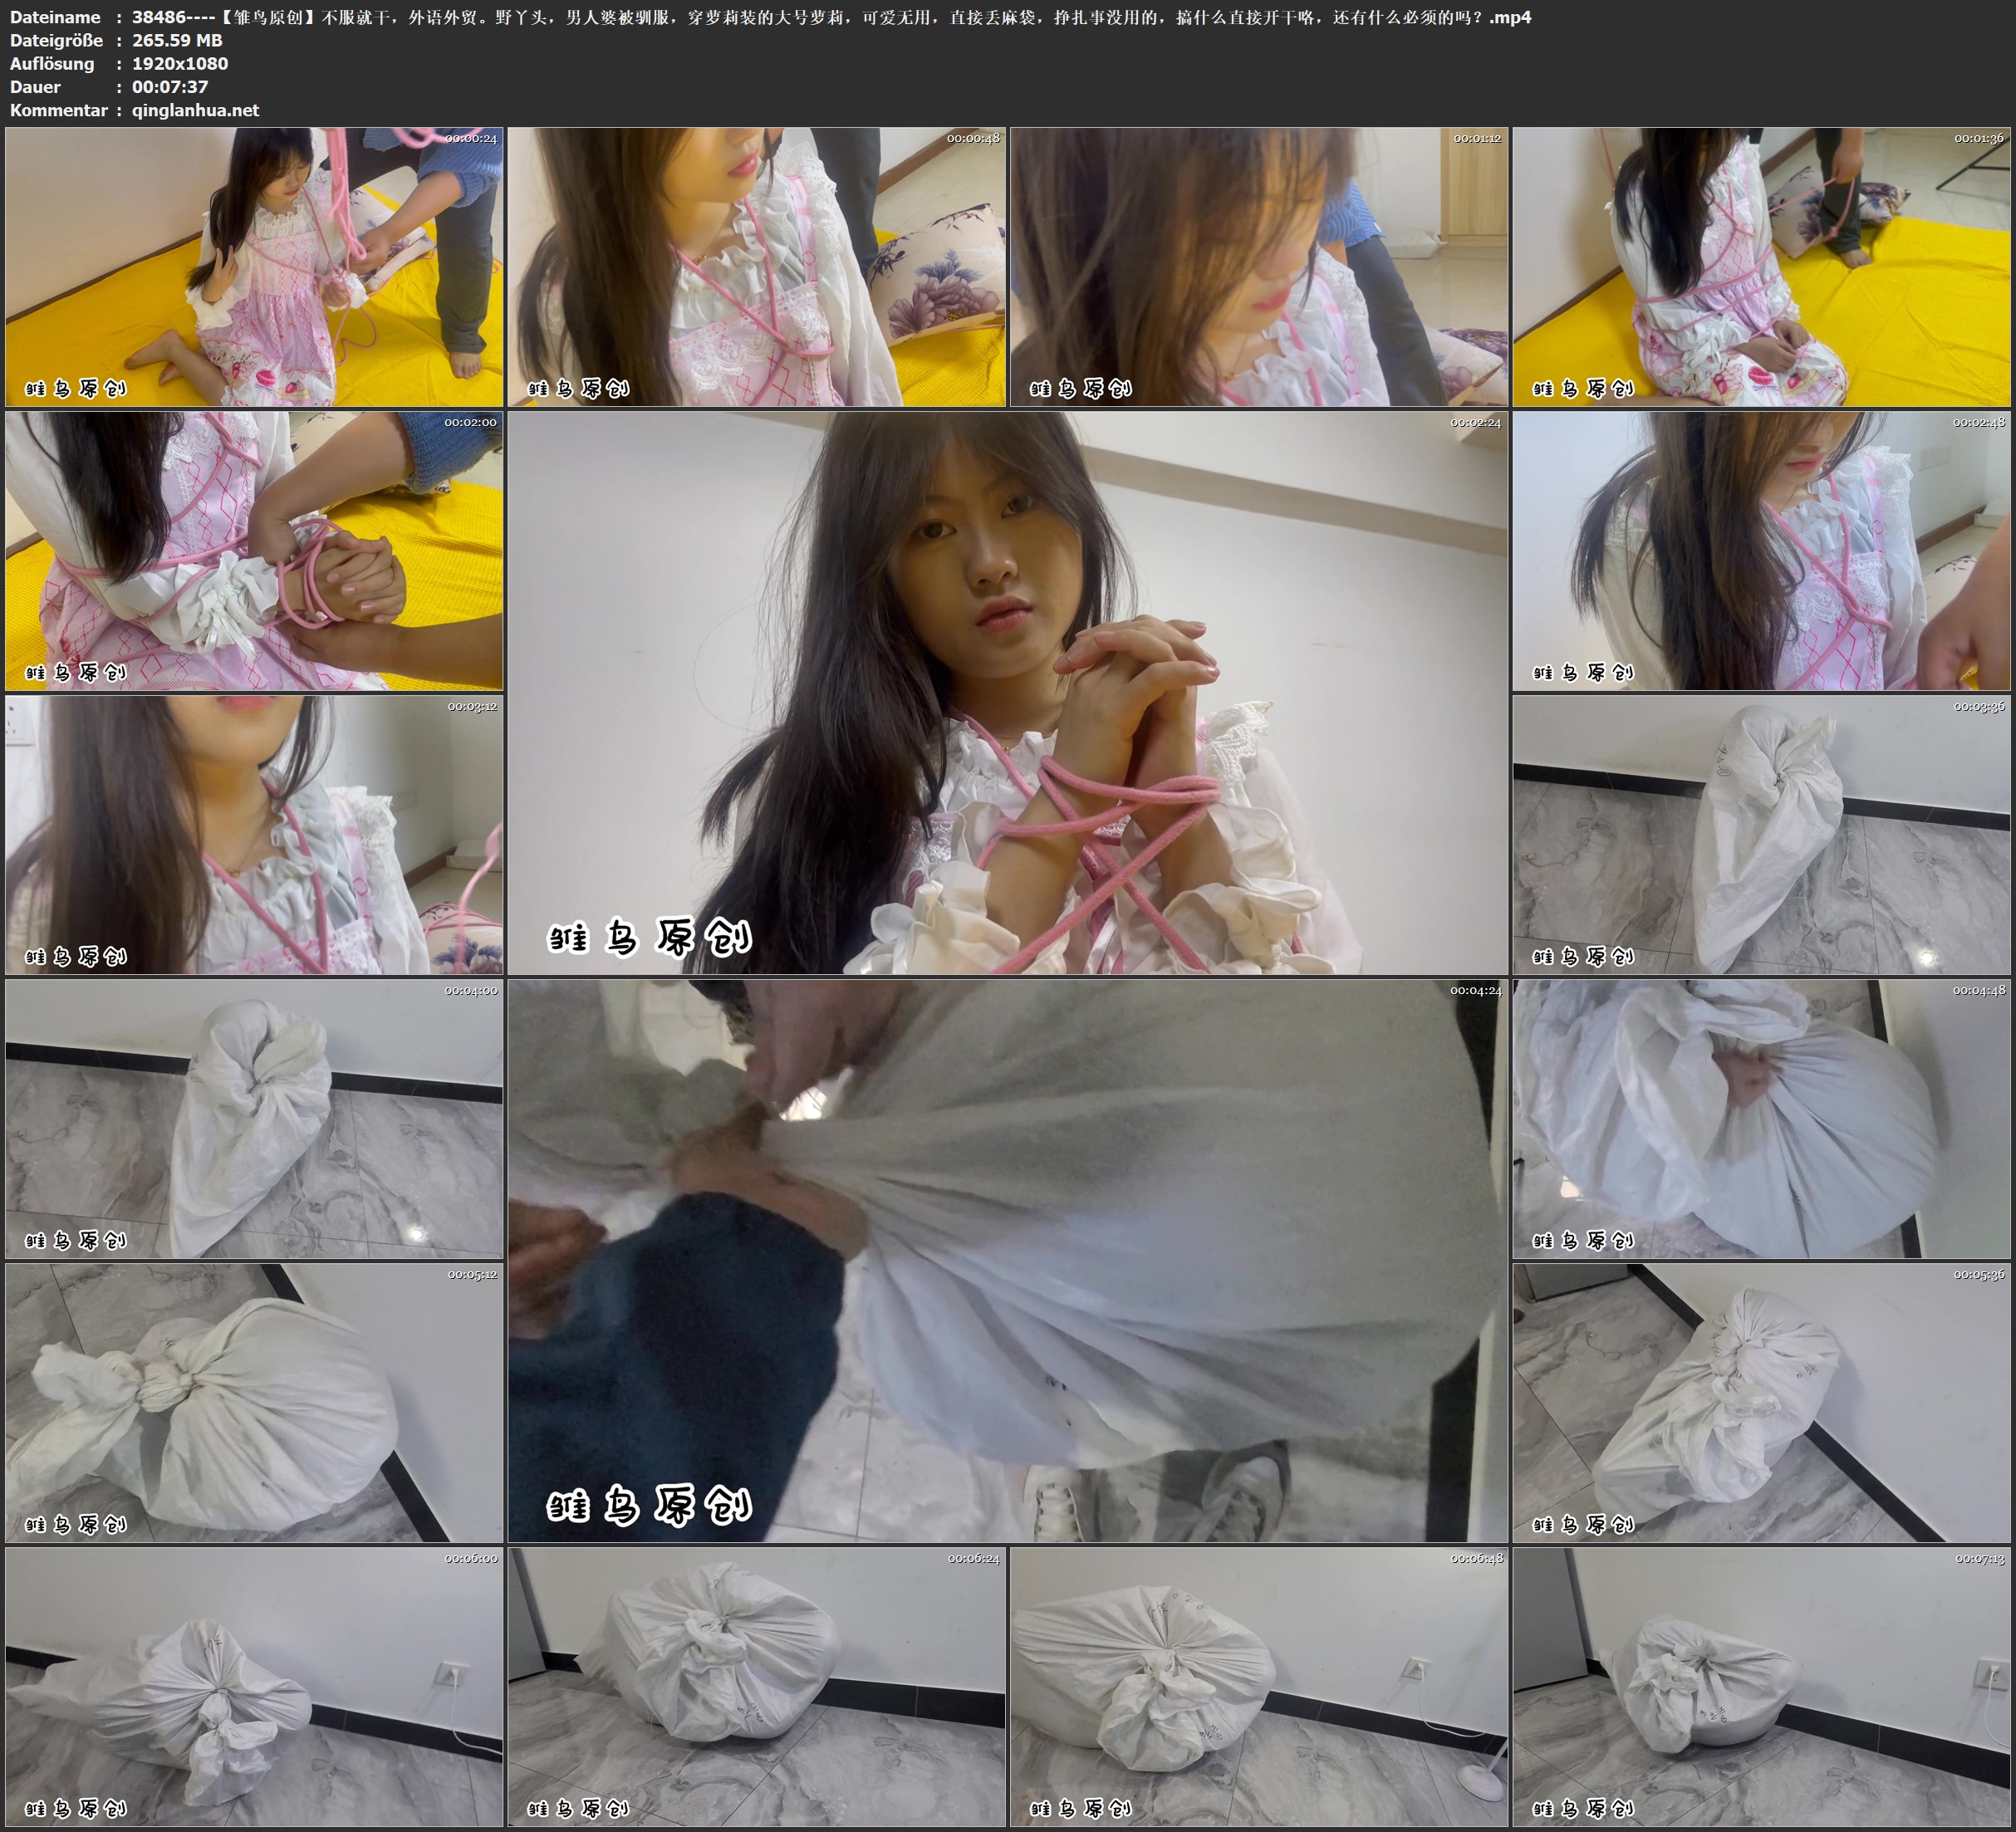Select the large frame at 00:04:24

pyautogui.click(x=1007, y=1261)
